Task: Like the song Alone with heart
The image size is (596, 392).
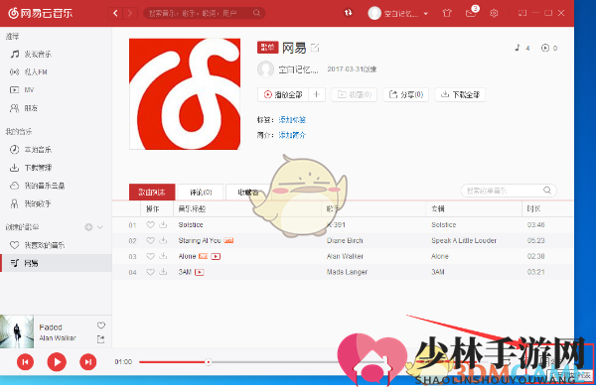Action: pyautogui.click(x=151, y=256)
